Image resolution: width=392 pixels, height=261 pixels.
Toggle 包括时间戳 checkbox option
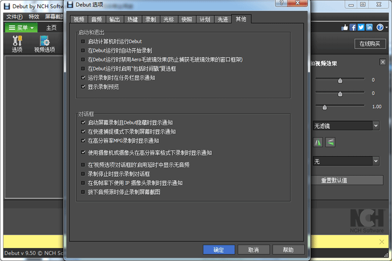[x=83, y=69]
